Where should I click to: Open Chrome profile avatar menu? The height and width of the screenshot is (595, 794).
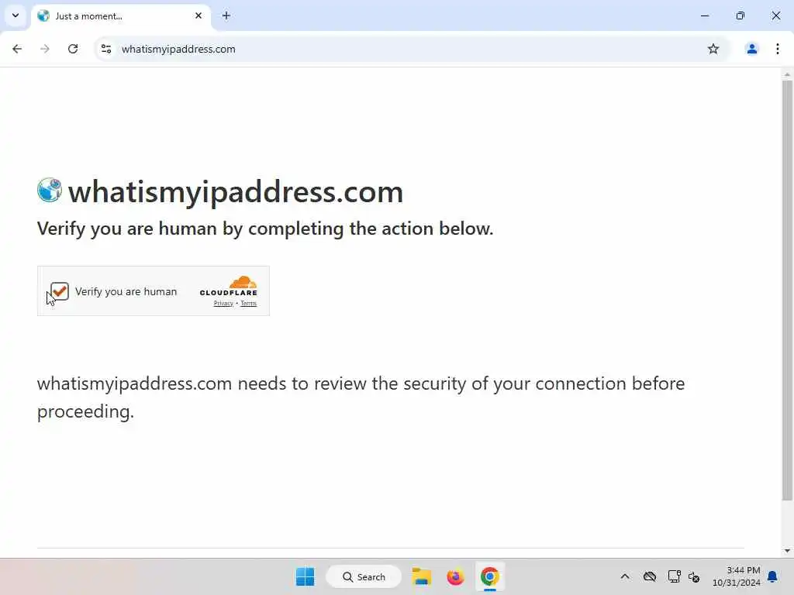[752, 49]
